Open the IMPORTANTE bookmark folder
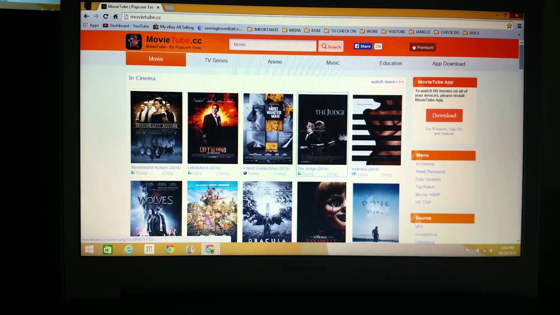This screenshot has width=560, height=315. [x=263, y=30]
